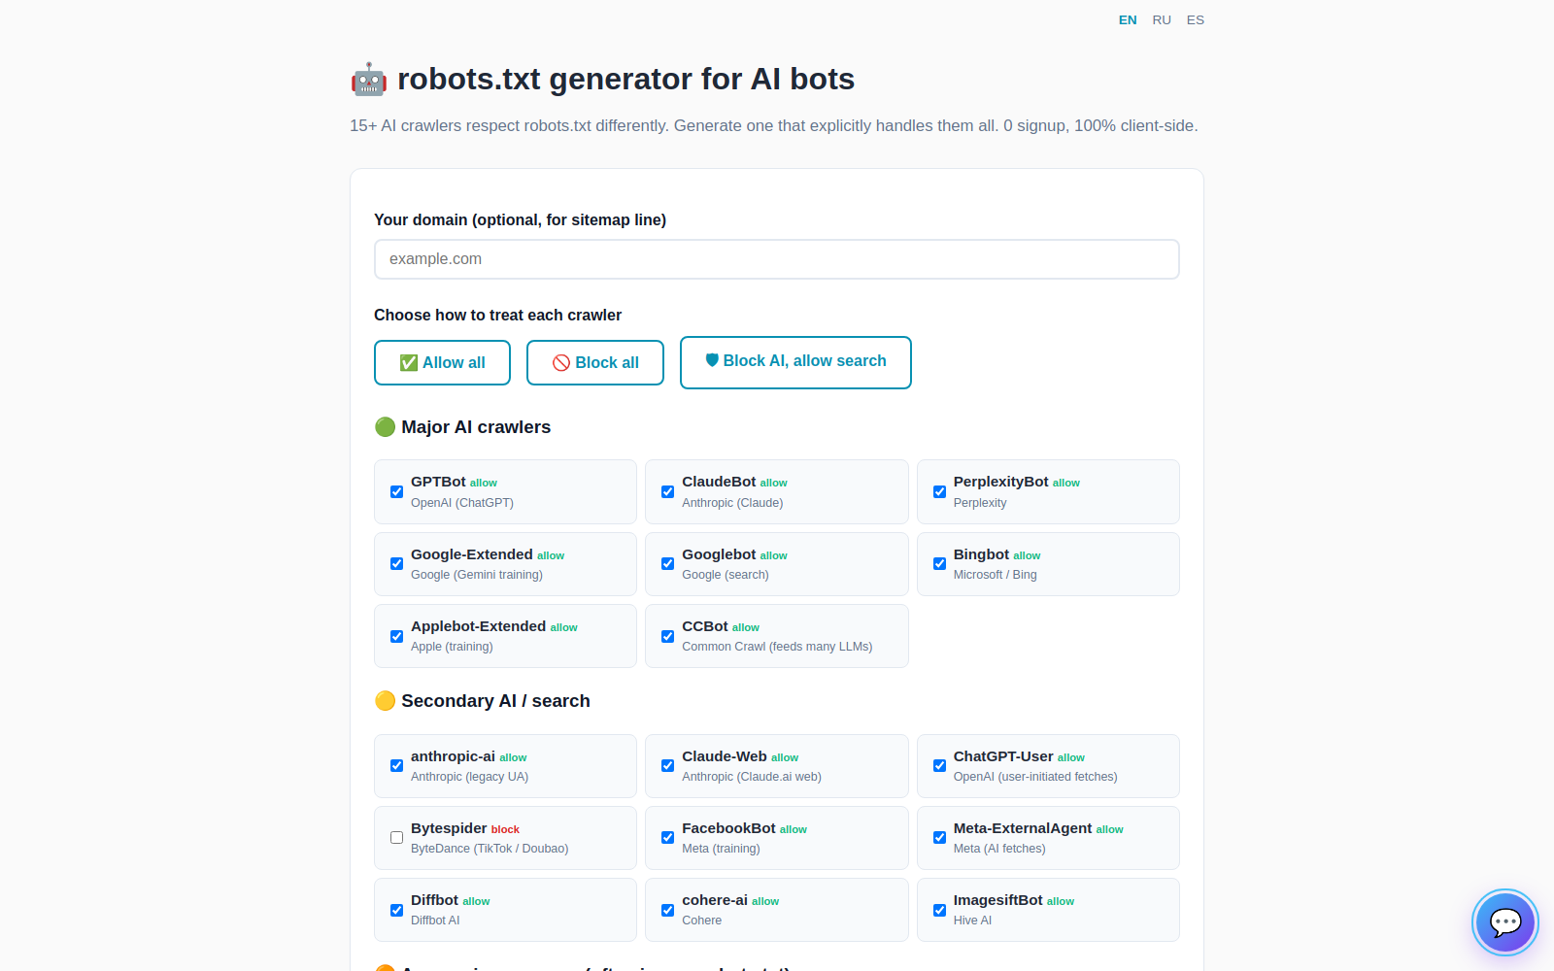Uncheck the ClaudeBot checkbox

pyautogui.click(x=667, y=491)
